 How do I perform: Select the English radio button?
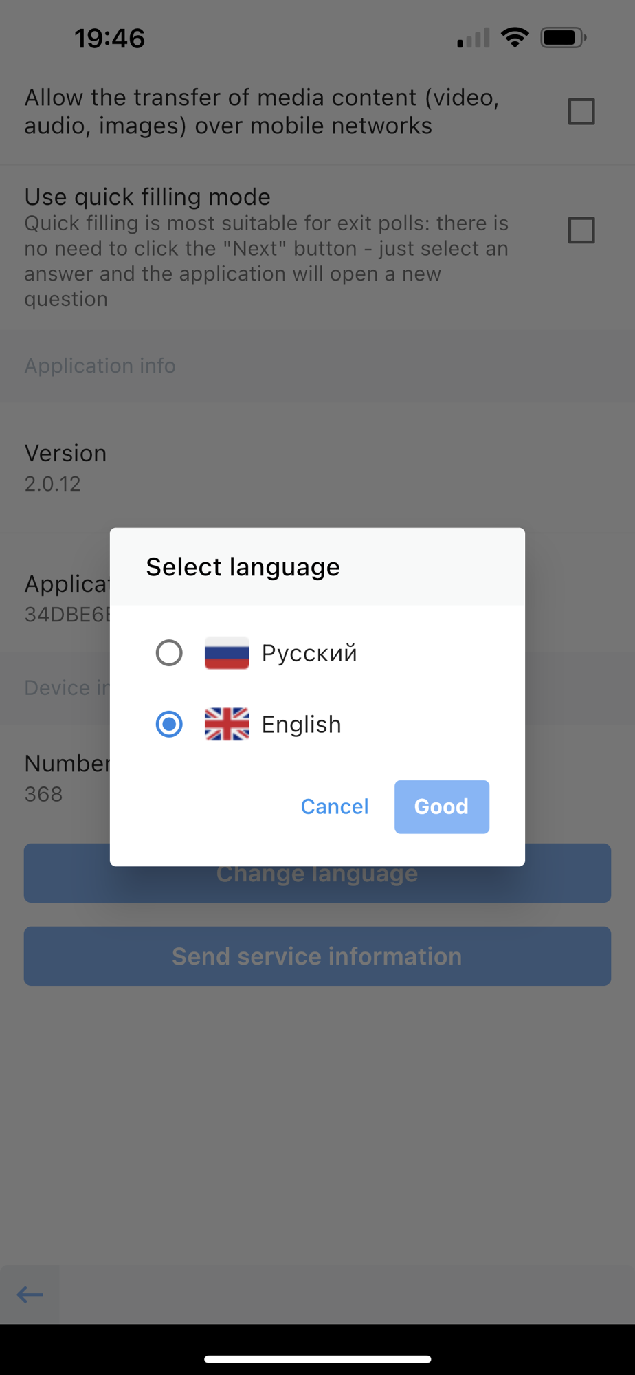point(169,725)
